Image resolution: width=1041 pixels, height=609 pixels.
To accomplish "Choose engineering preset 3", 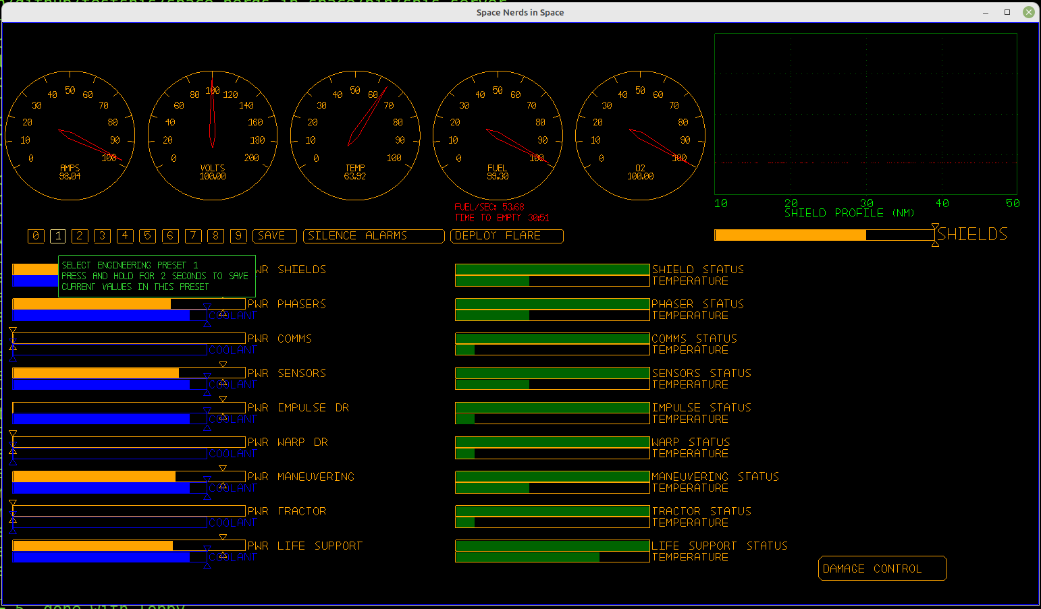I will (x=103, y=236).
